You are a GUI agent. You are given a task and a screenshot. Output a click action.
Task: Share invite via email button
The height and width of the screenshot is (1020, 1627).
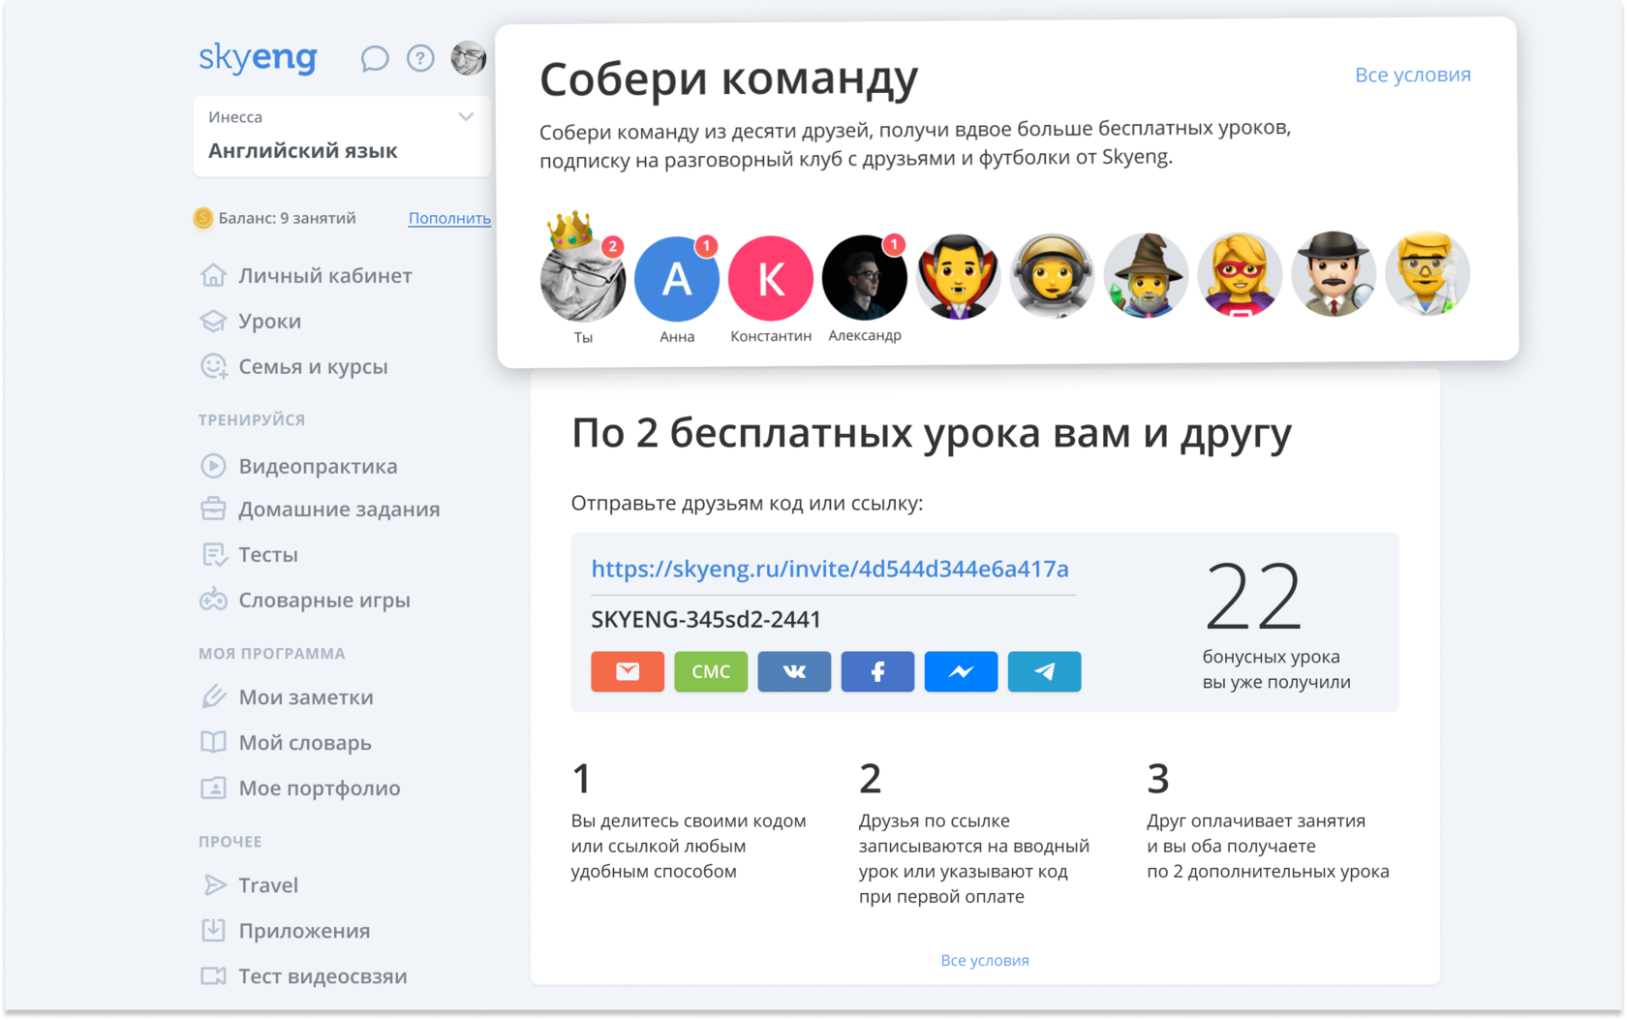pos(628,671)
